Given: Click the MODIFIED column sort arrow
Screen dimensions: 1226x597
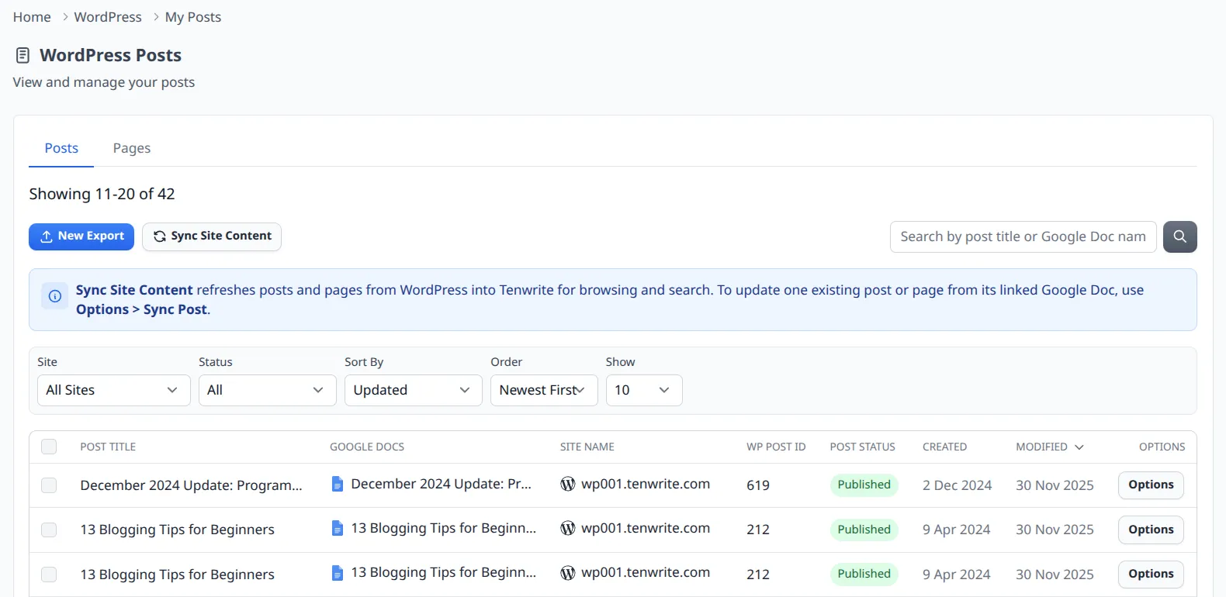Looking at the screenshot, I should click(1079, 447).
